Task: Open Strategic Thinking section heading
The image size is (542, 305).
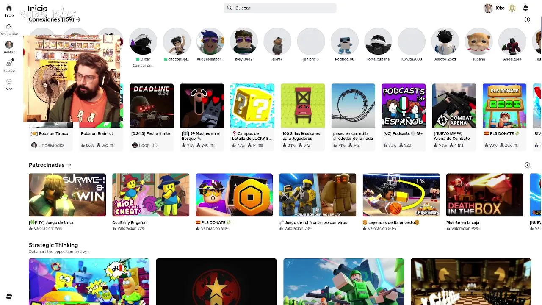Action: (53, 245)
